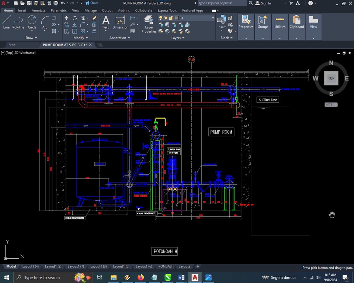This screenshot has height=283, width=354.
Task: Click Sign In
Action: 263,3
